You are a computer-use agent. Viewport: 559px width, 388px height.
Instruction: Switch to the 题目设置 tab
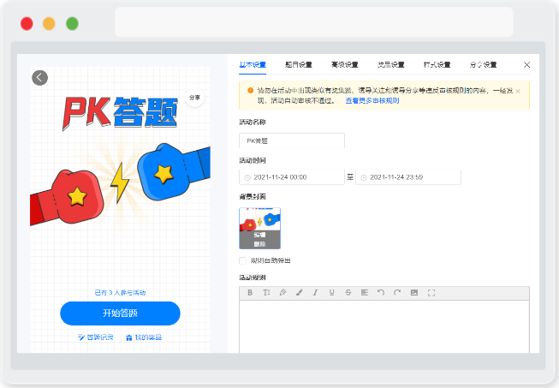tap(299, 65)
